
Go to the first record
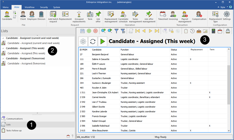point(137,31)
